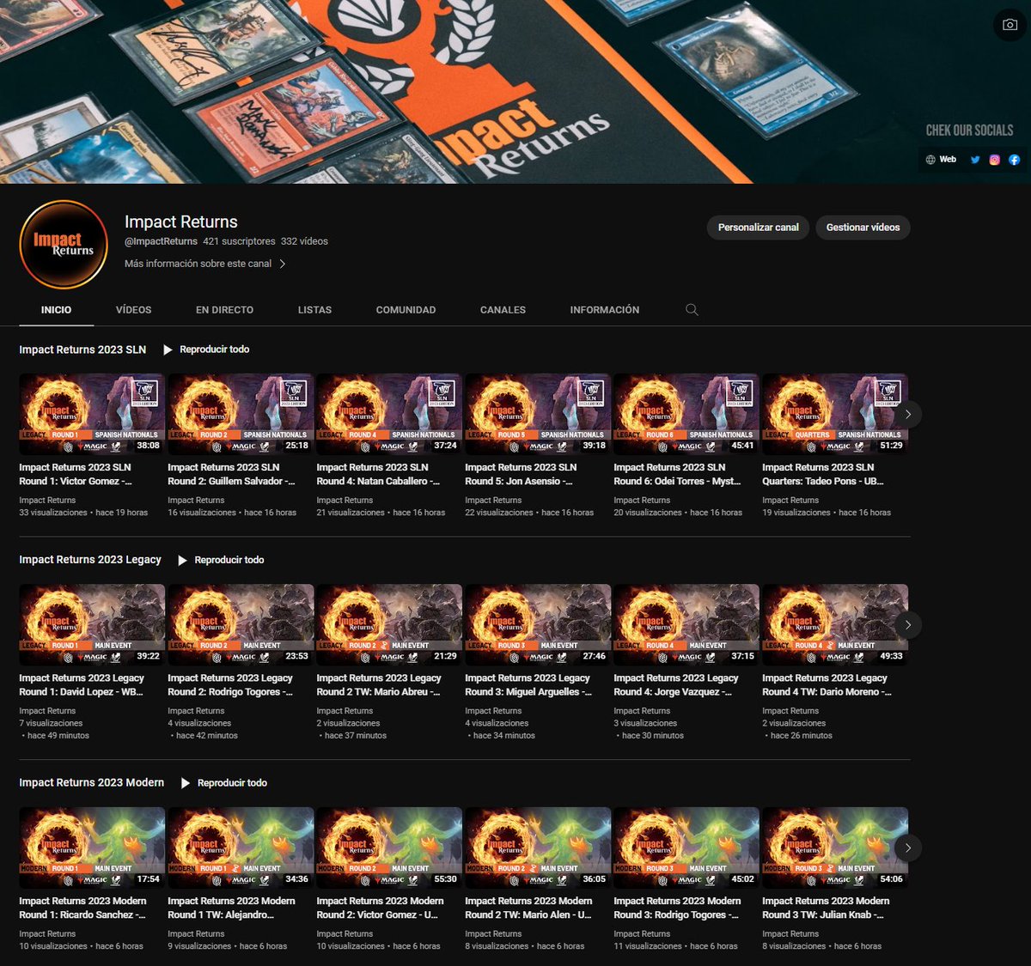The height and width of the screenshot is (966, 1031).
Task: Open SLN Round 5 Jon Asensio thumbnail
Action: [x=538, y=414]
